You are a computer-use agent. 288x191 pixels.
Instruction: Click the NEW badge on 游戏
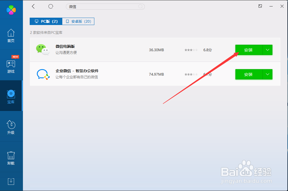15,57
